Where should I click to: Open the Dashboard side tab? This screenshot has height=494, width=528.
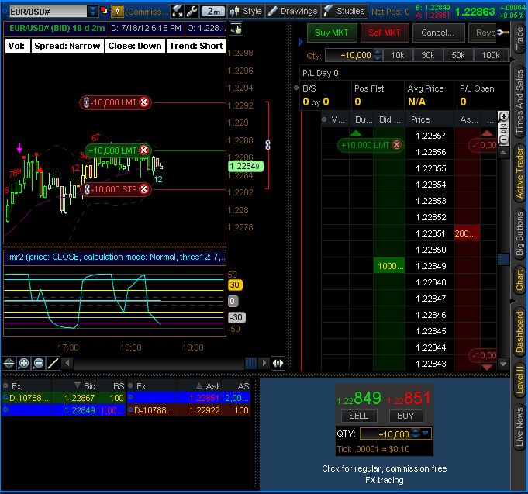pyautogui.click(x=519, y=332)
